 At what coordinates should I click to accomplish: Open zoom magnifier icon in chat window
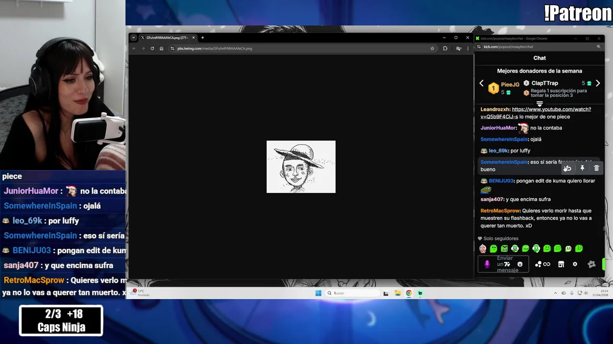598,47
